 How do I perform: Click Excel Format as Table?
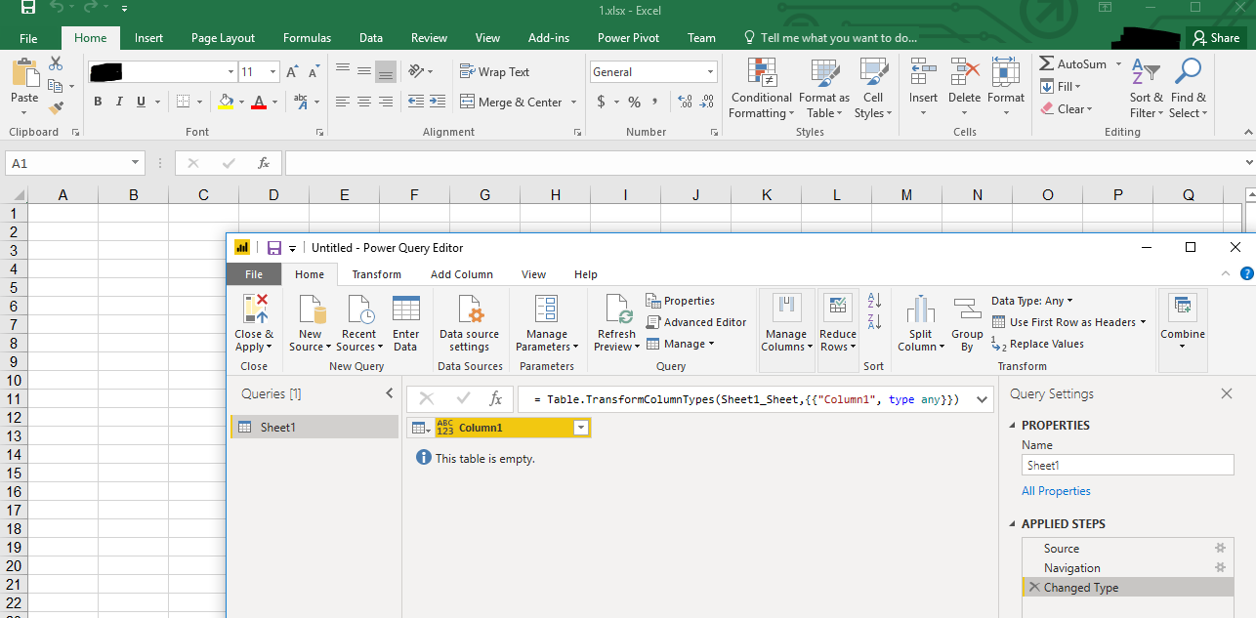(824, 88)
